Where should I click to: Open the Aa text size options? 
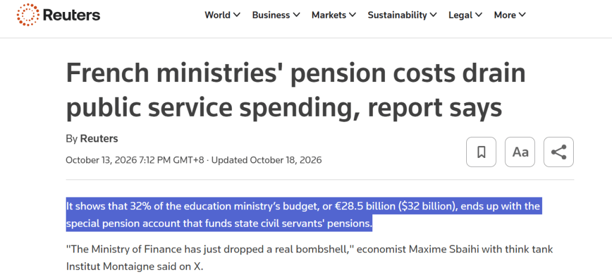click(520, 152)
